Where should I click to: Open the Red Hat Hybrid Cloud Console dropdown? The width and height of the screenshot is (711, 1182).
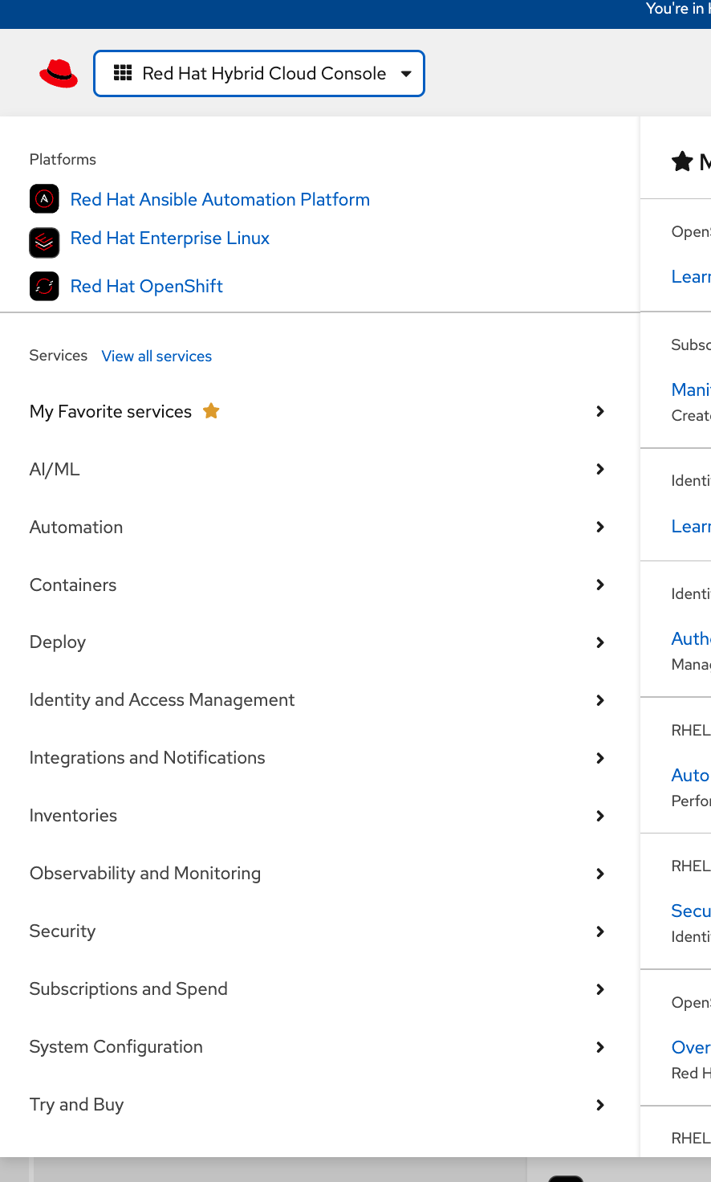point(259,74)
